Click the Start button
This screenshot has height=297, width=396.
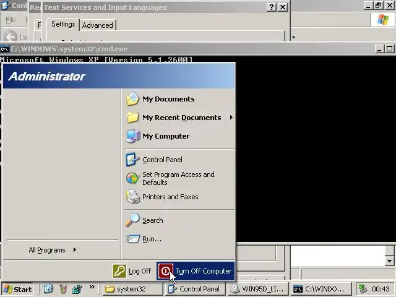18,289
